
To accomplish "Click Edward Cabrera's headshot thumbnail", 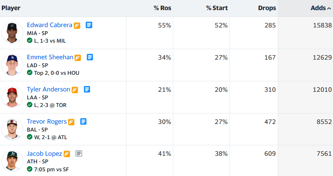I will click(12, 33).
